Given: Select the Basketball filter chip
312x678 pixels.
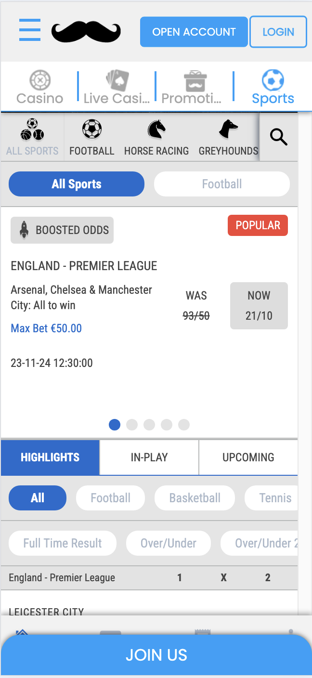Looking at the screenshot, I should pos(195,498).
